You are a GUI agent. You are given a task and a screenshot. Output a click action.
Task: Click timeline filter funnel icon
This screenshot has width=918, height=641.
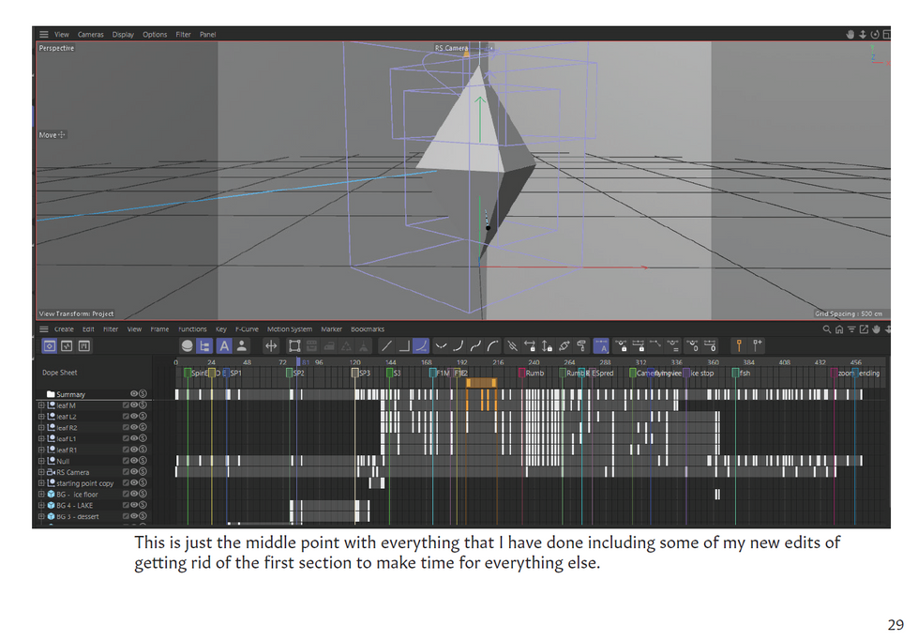point(851,329)
